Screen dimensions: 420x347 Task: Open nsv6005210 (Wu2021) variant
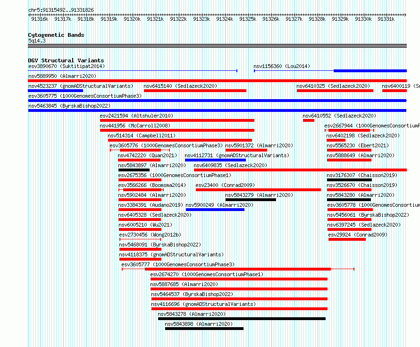pyautogui.click(x=145, y=225)
